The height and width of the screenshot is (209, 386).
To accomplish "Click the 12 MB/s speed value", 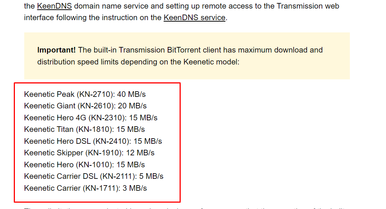I will pyautogui.click(x=140, y=153).
